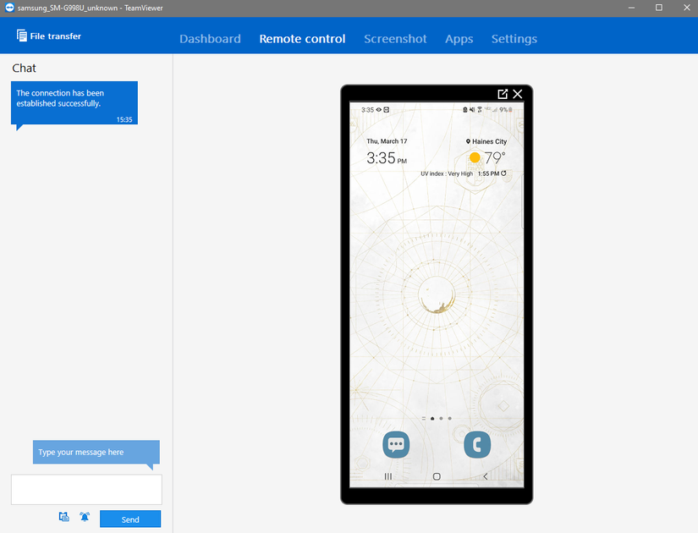Click the UV index Very High text
Viewport: 698px width, 533px height.
click(x=447, y=173)
